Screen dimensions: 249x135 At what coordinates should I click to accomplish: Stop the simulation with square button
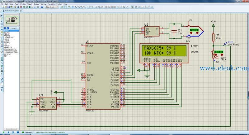click(18, 132)
